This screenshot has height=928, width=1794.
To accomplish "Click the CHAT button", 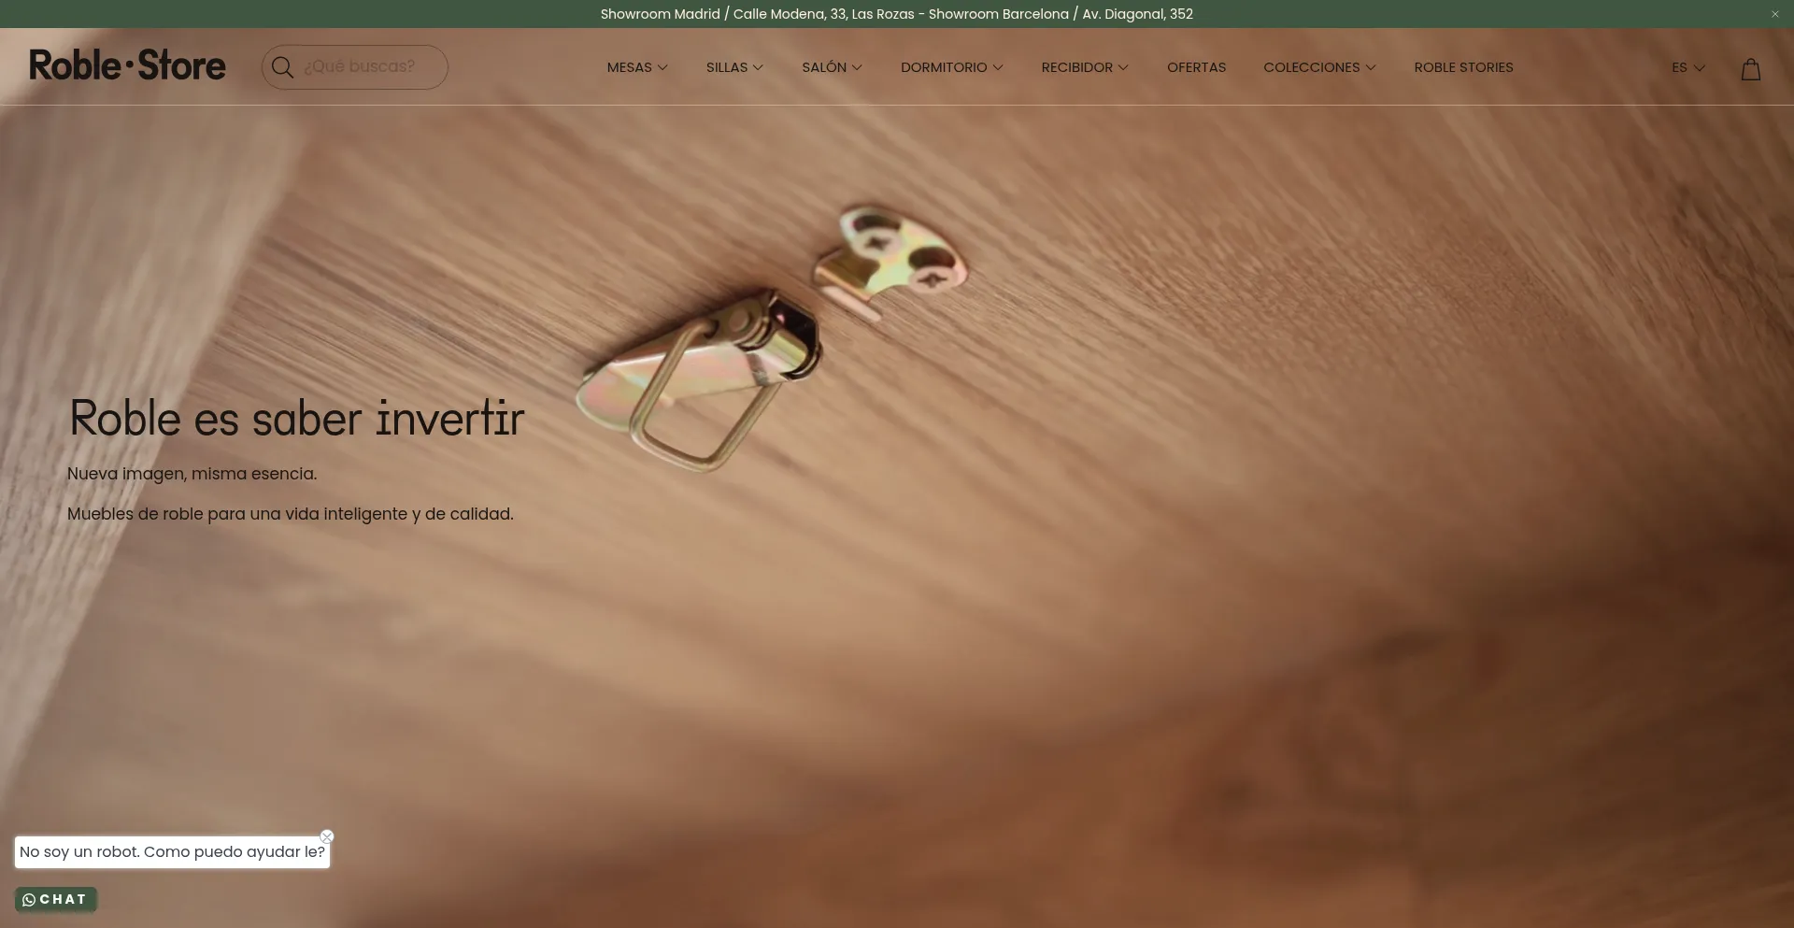I will click(x=63, y=900).
